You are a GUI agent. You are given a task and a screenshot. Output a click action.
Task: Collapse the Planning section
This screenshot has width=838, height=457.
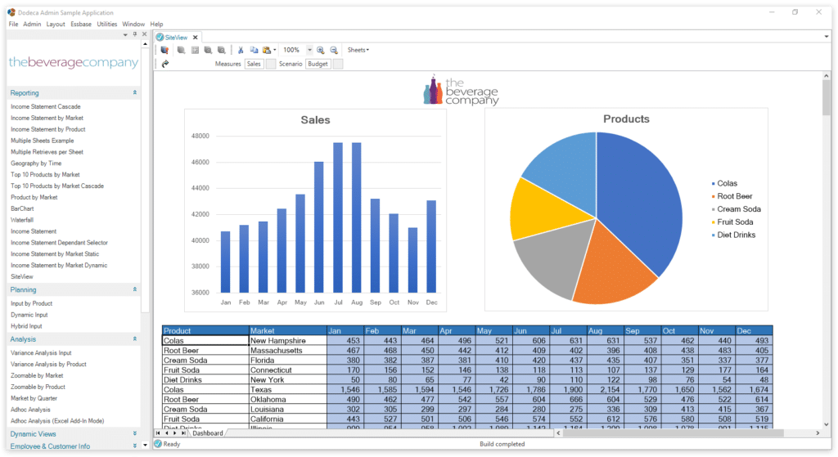pyautogui.click(x=135, y=290)
